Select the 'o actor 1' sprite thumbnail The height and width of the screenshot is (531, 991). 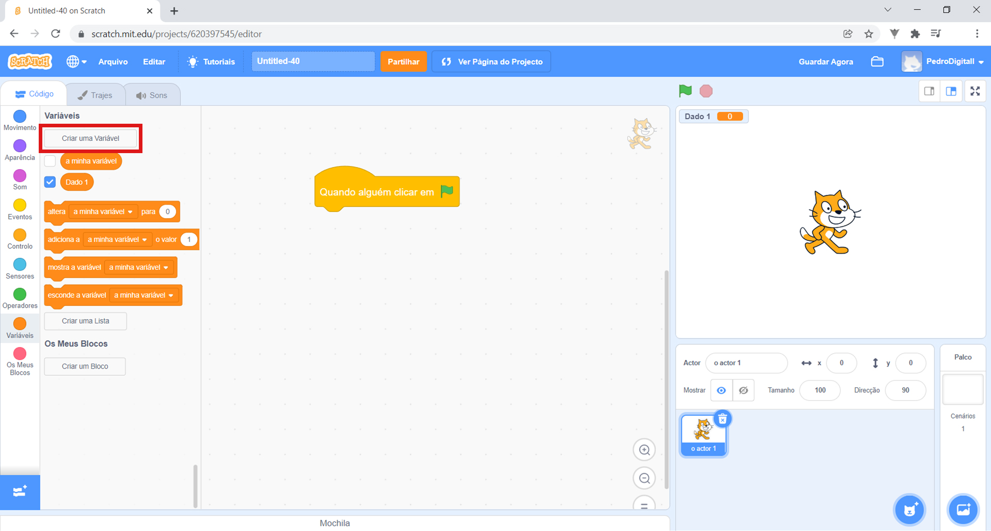pos(704,435)
